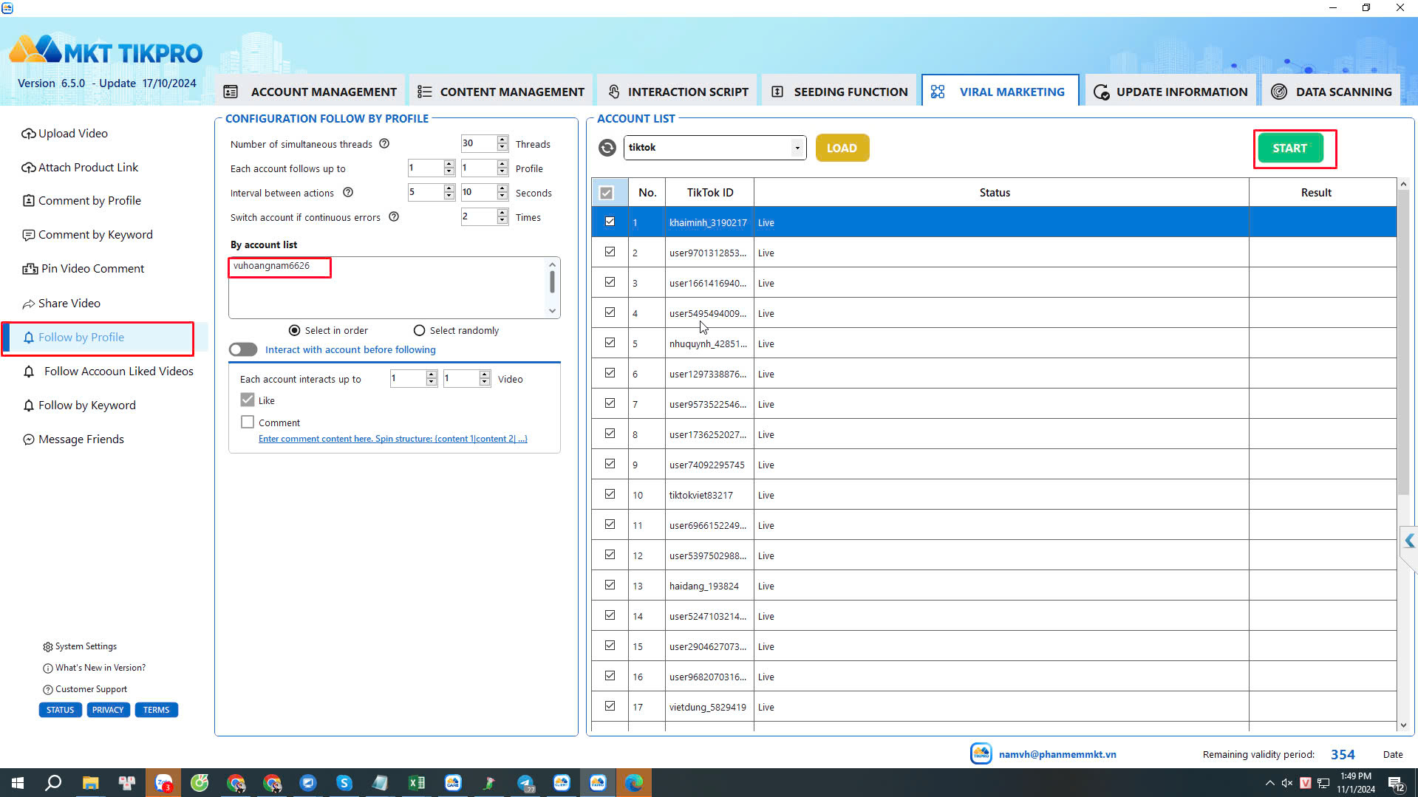The height and width of the screenshot is (797, 1418).
Task: Switch to Interaction Script tab
Action: pyautogui.click(x=678, y=92)
